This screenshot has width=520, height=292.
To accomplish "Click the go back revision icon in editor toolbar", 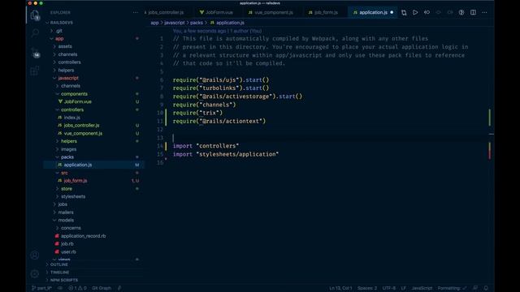I will 427,13.
